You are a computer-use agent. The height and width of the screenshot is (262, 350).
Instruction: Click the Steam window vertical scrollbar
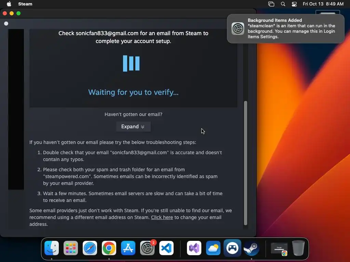tap(245, 163)
